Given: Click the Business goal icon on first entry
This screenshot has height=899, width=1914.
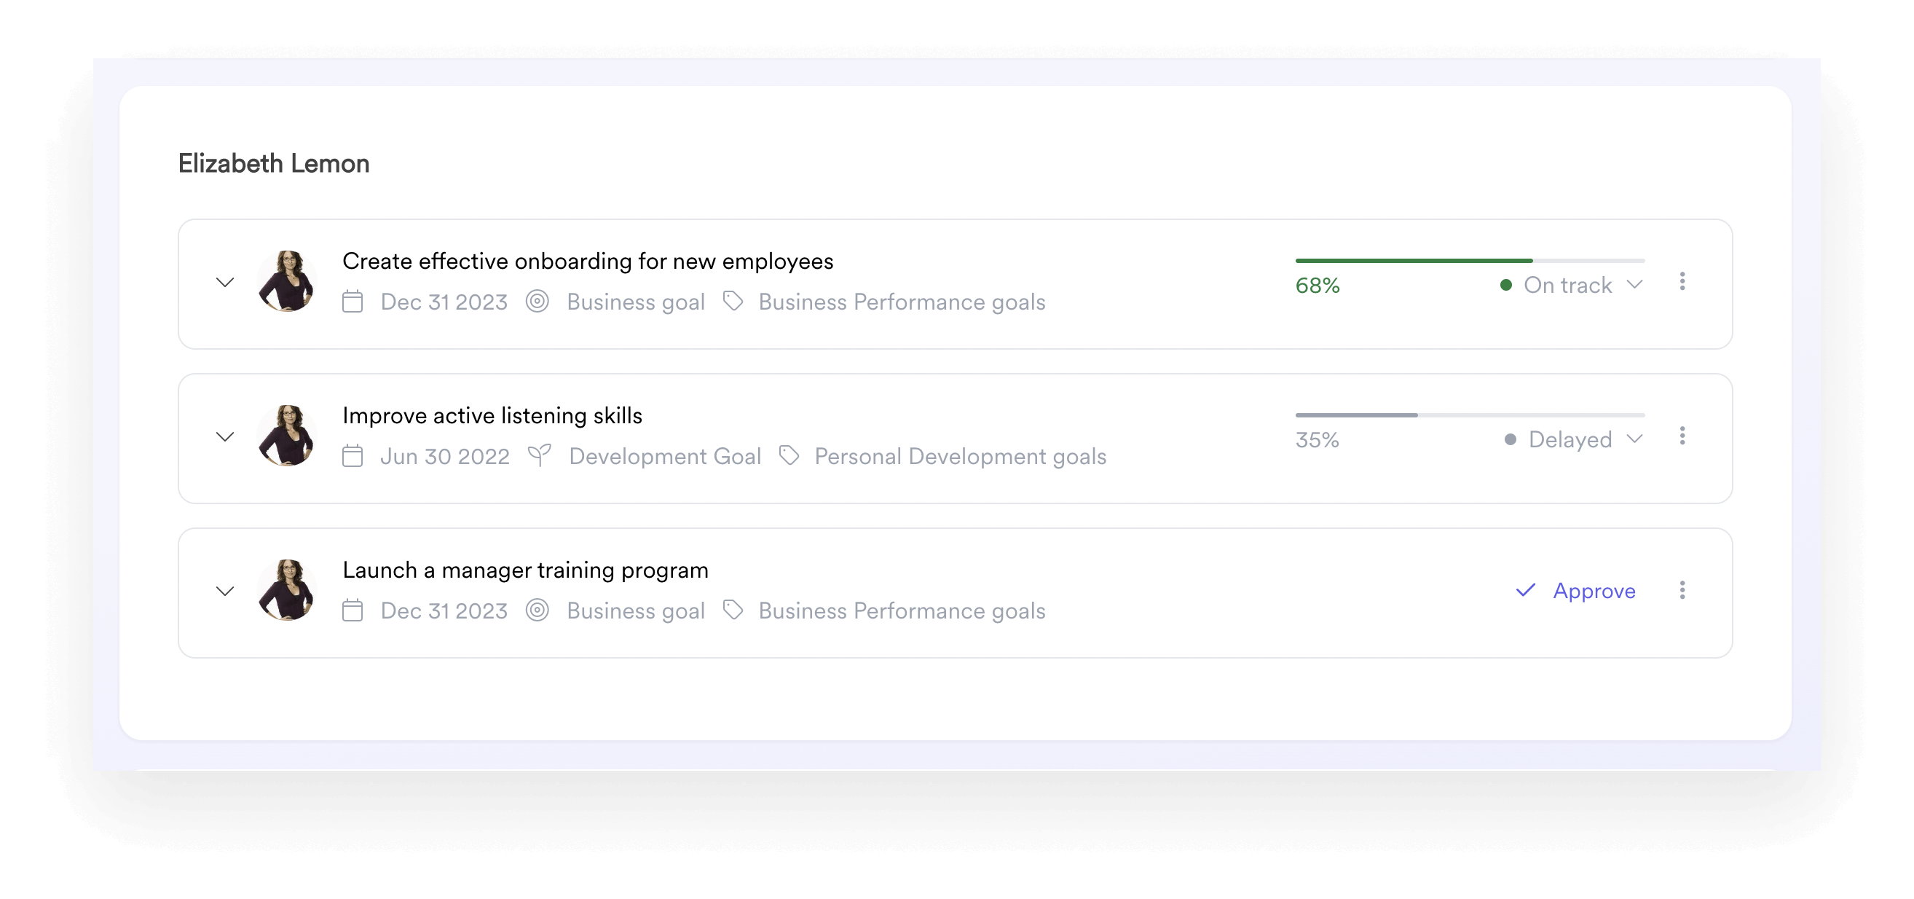Looking at the screenshot, I should point(537,302).
